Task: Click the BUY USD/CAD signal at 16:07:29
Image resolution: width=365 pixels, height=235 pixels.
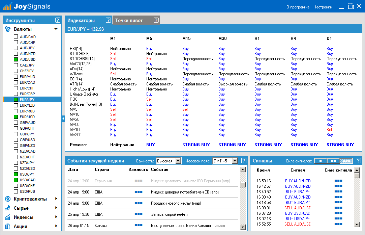Action: coord(298,213)
